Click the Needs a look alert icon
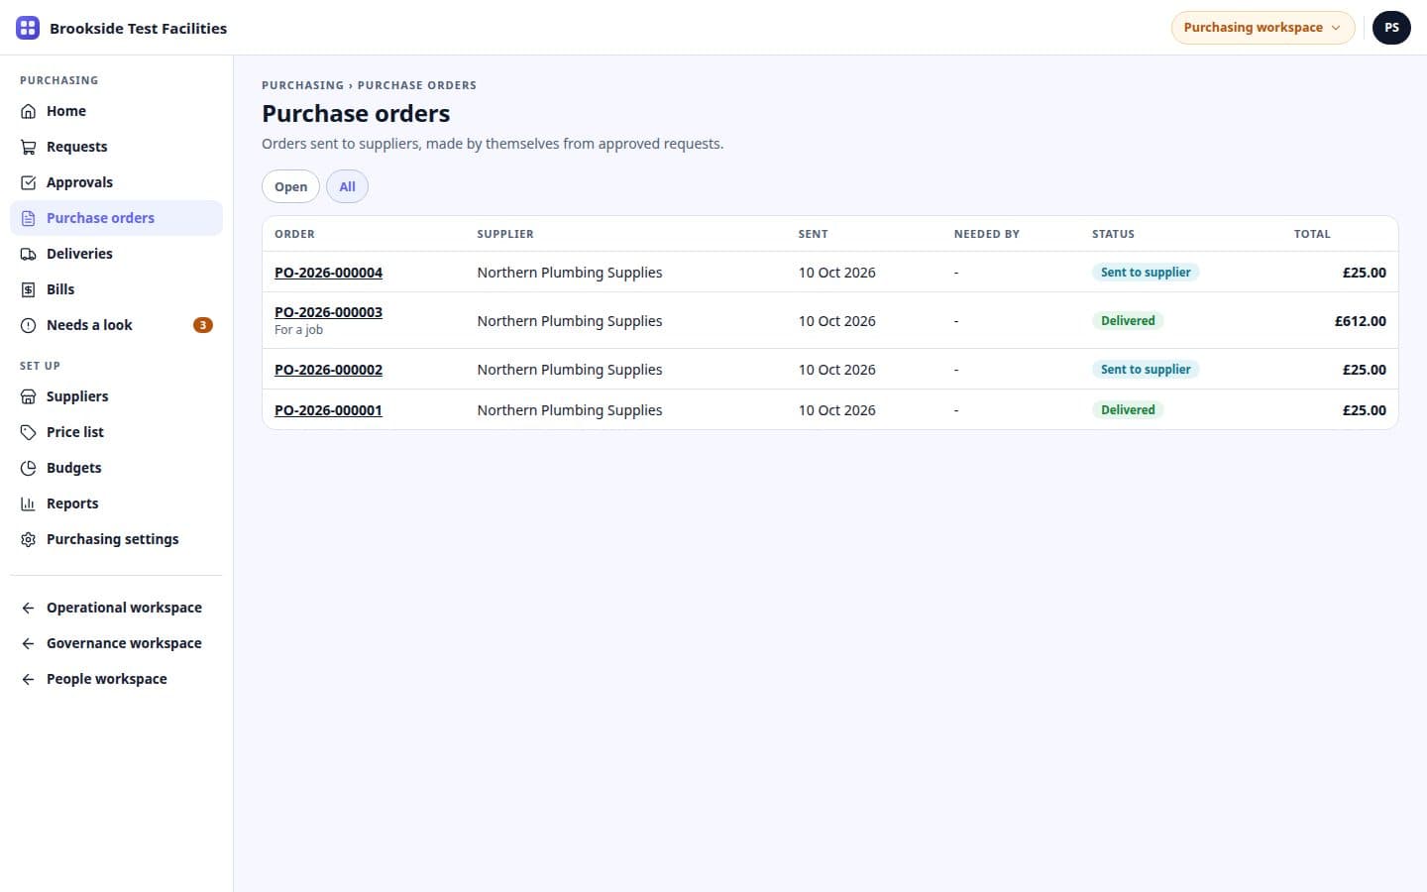This screenshot has width=1427, height=892. pyautogui.click(x=28, y=325)
